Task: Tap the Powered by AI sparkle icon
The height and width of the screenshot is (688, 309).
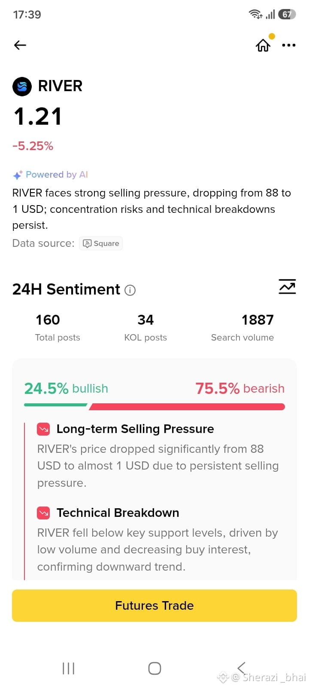Action: pos(18,175)
